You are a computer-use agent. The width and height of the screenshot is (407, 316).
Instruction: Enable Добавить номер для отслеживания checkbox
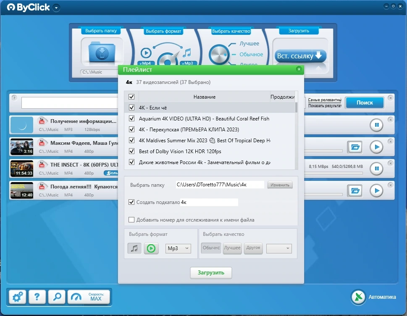131,220
